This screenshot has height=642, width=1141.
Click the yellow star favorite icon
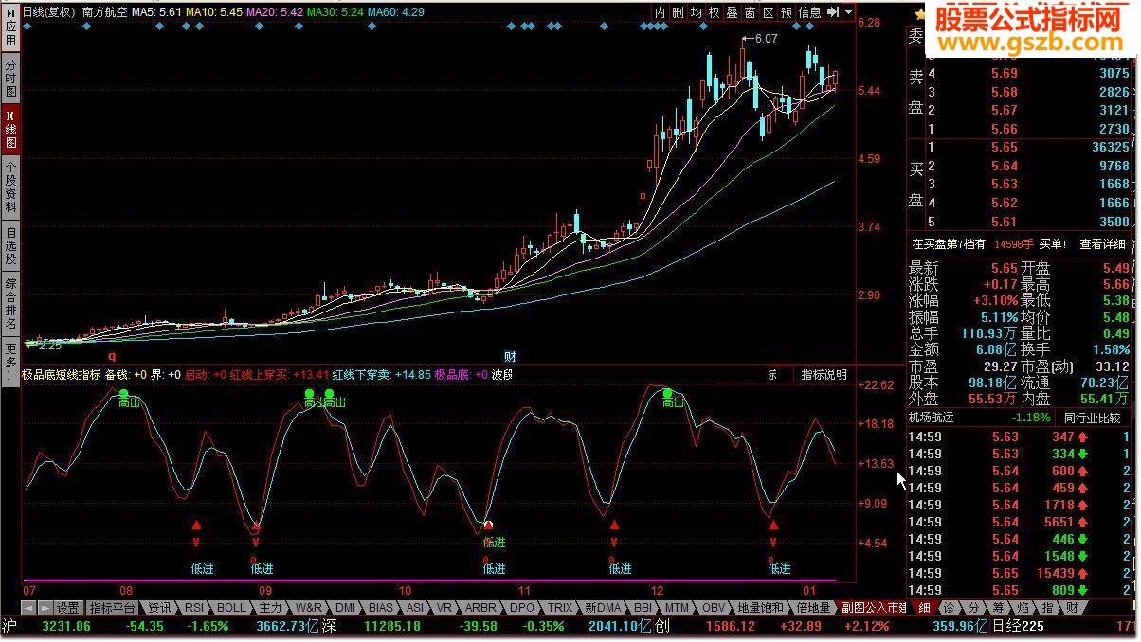(x=919, y=13)
